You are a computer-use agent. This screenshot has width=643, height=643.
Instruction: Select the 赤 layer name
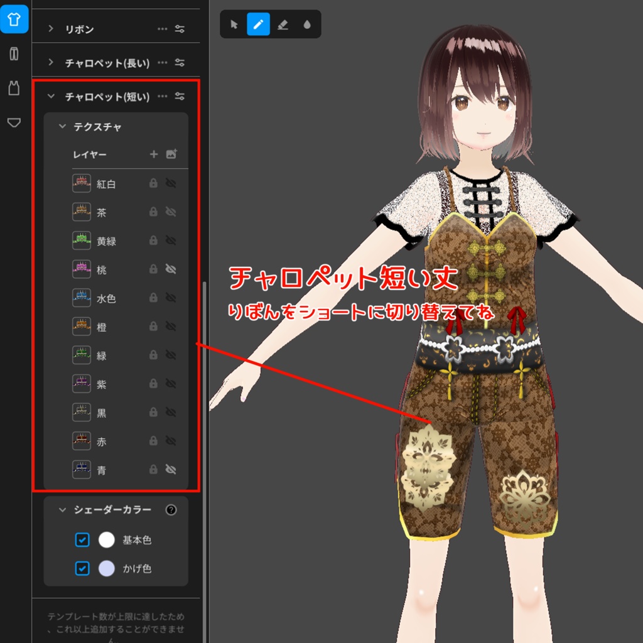coord(101,441)
